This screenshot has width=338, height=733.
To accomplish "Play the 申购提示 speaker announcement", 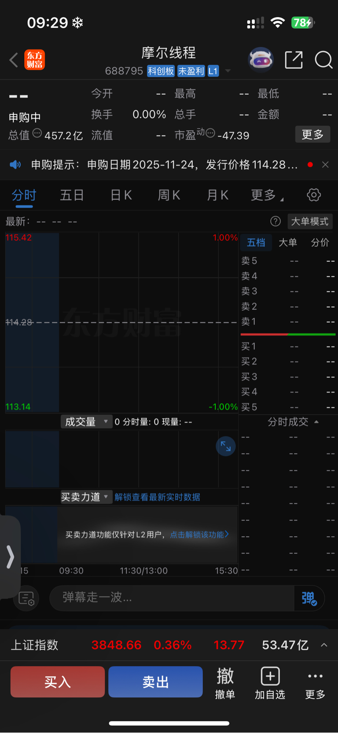I will (15, 165).
